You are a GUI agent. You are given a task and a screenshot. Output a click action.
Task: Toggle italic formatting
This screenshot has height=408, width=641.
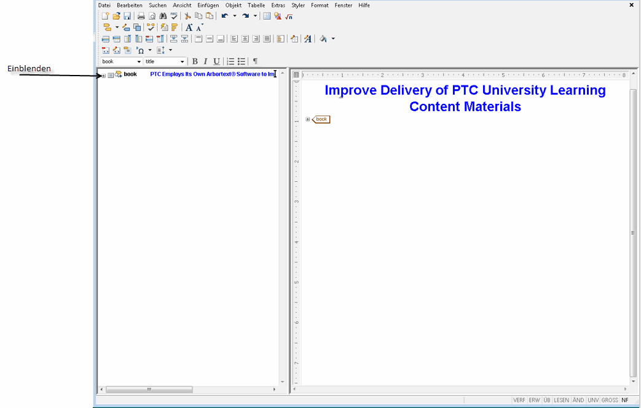pos(206,61)
